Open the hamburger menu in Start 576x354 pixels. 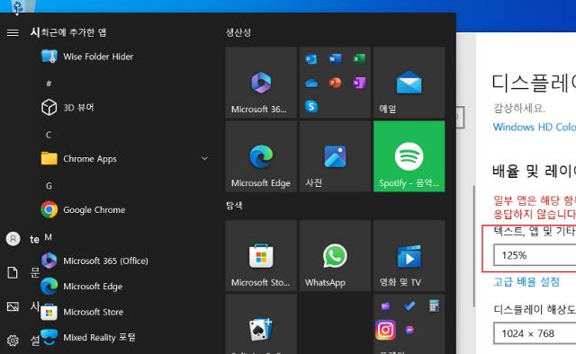[x=13, y=32]
